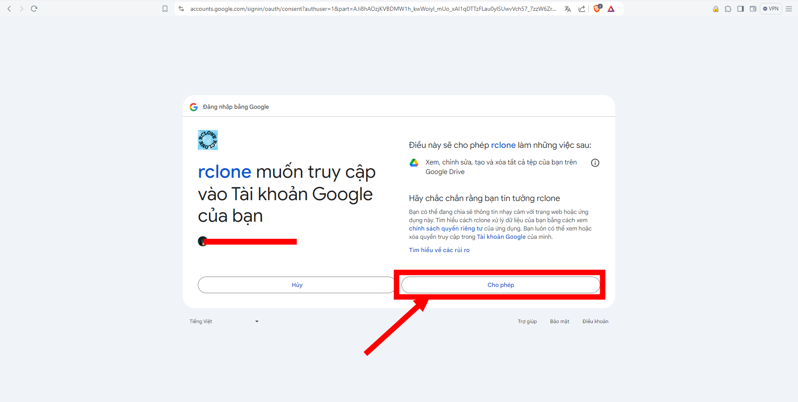Click the Google logo in dialog header
The height and width of the screenshot is (402, 798).
pos(194,107)
